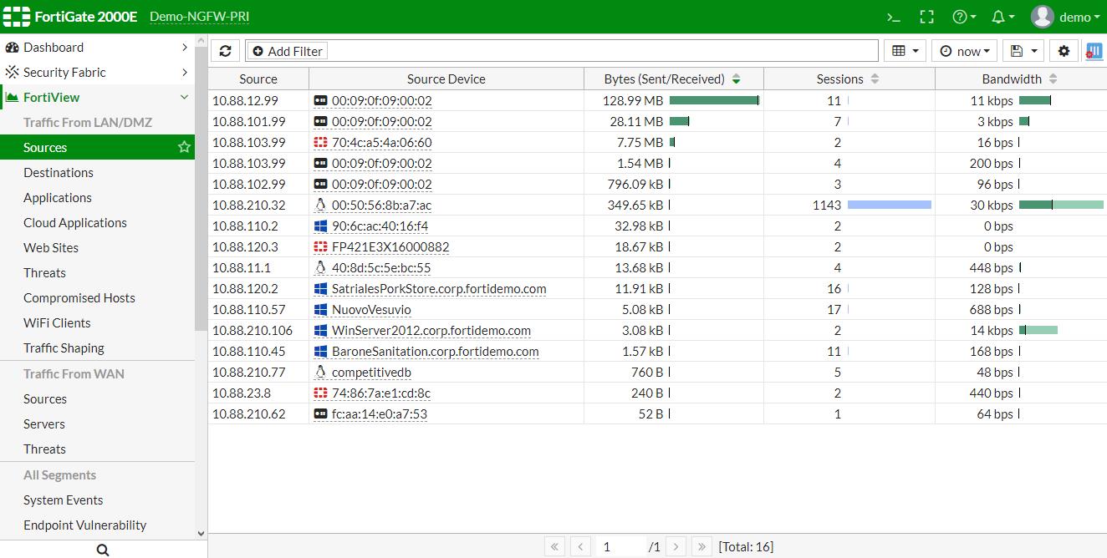1107x558 pixels.
Task: Toggle favorite star on Sources
Action: (184, 147)
